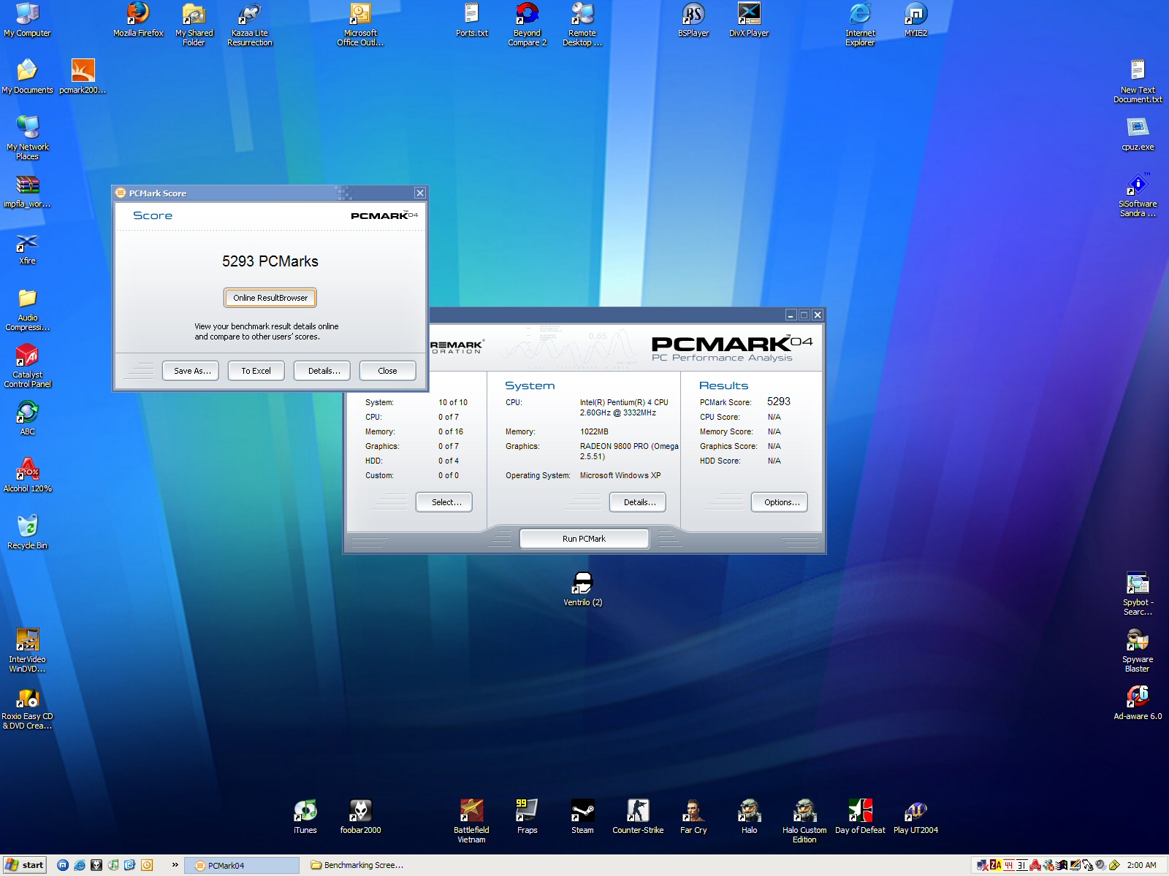
Task: Click the Internet Explorer quick launch icon
Action: [x=80, y=865]
